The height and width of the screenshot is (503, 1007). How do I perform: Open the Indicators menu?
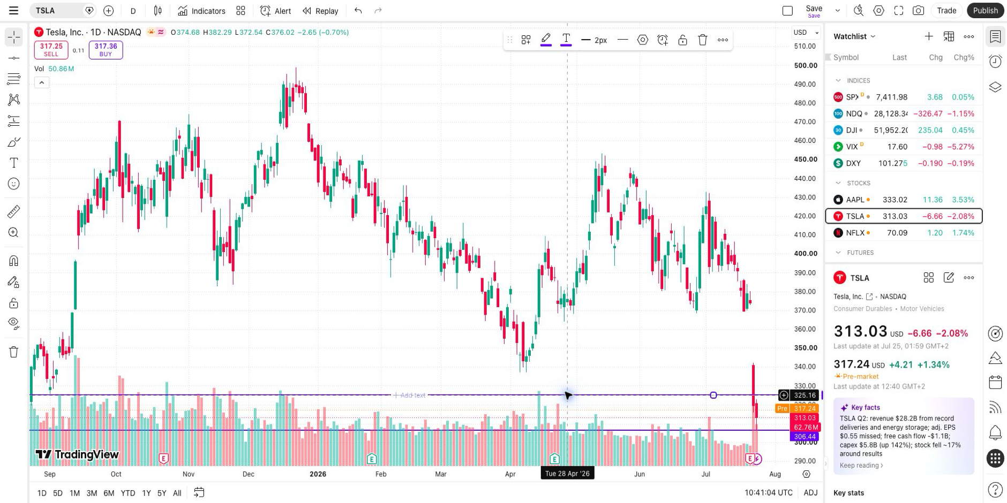tap(202, 11)
